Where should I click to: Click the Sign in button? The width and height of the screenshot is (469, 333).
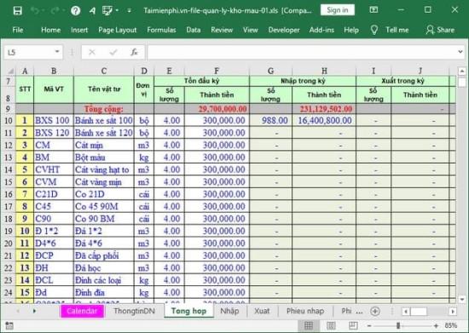click(x=338, y=10)
